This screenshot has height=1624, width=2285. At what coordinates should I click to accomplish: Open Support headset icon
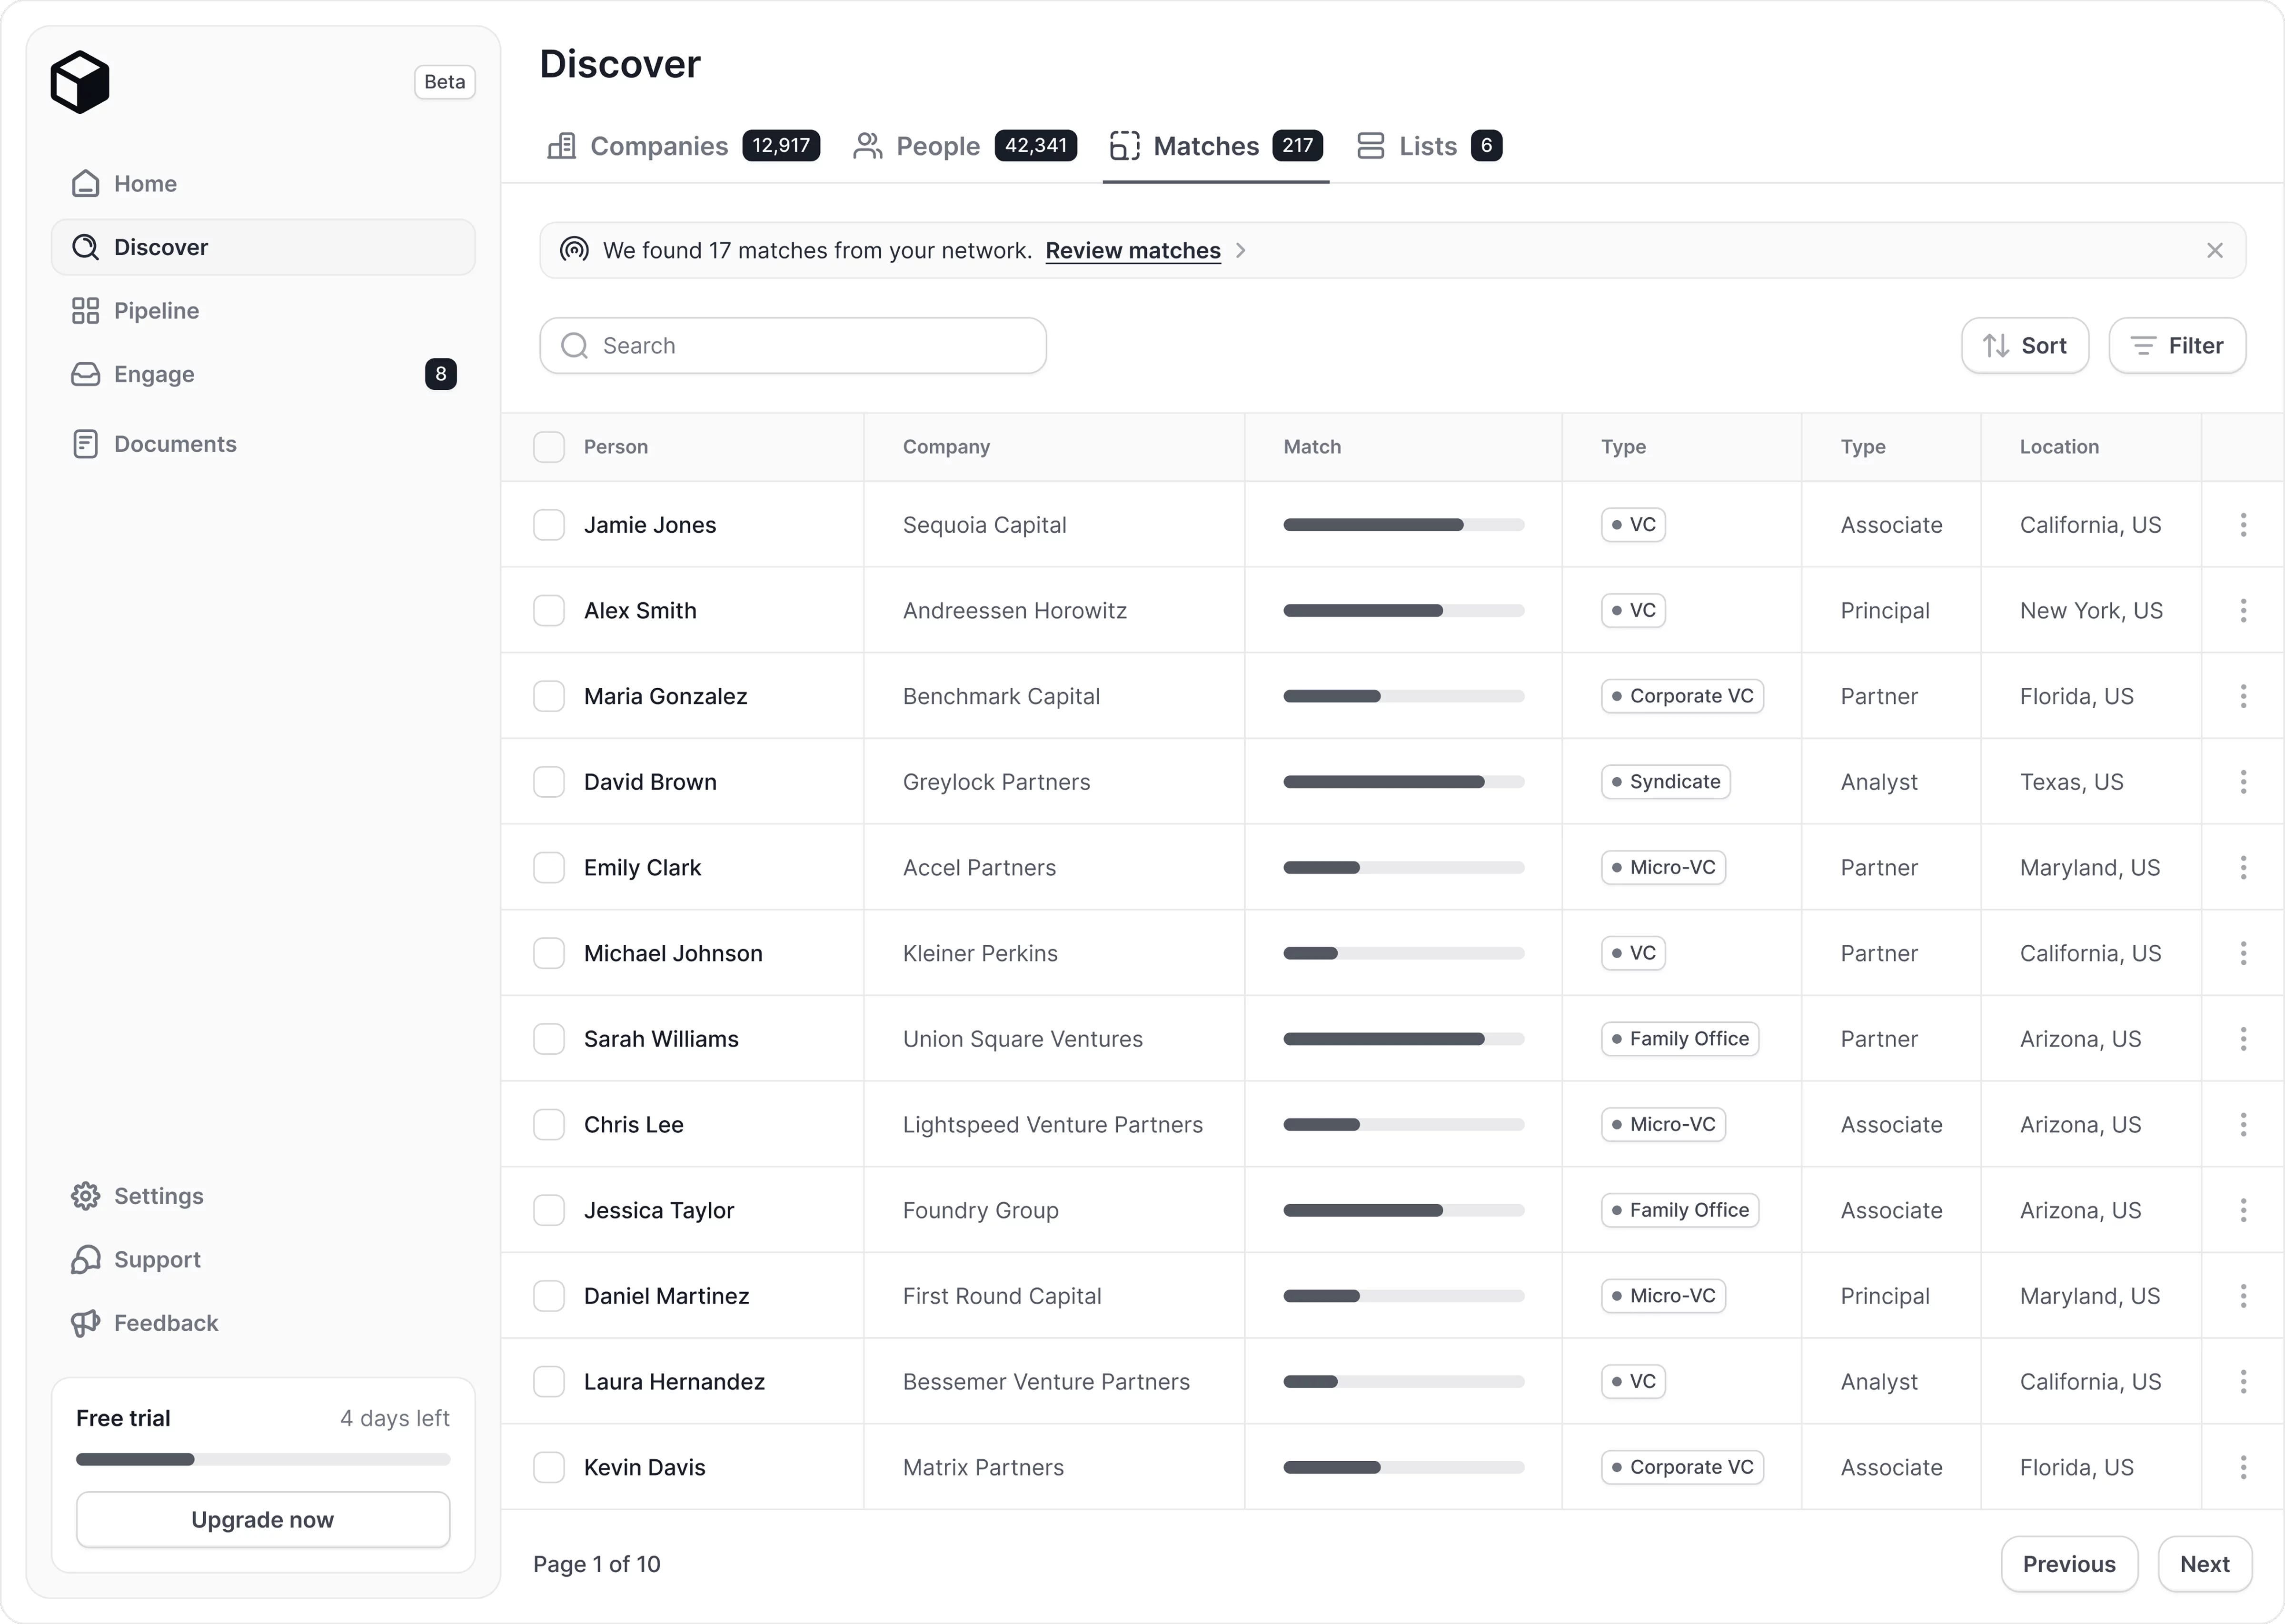(x=86, y=1260)
